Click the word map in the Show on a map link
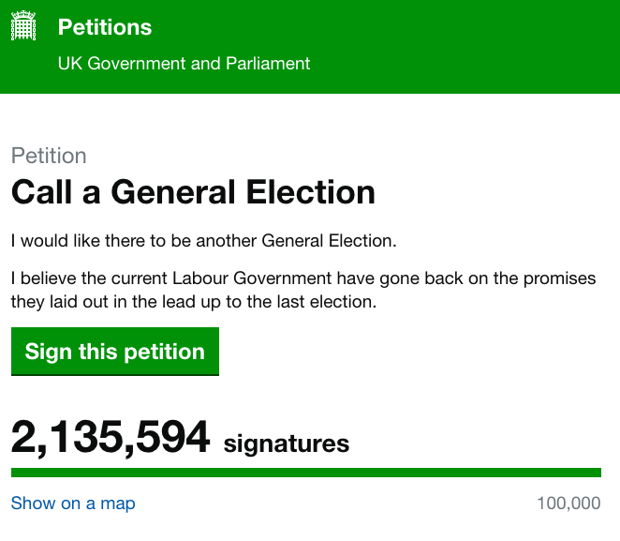The width and height of the screenshot is (620, 541). click(118, 503)
